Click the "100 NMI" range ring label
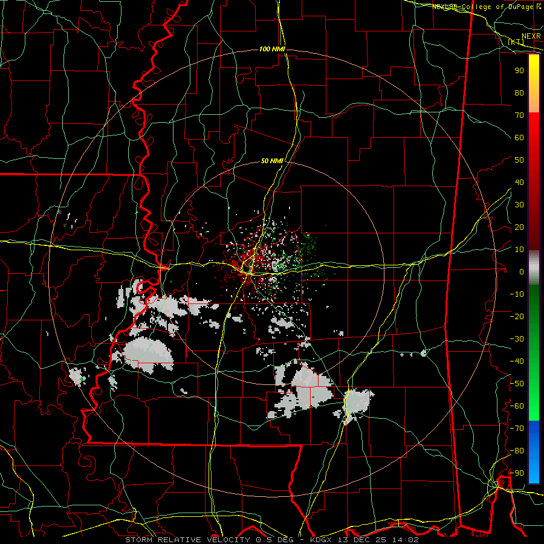This screenshot has width=544, height=544. 272,50
